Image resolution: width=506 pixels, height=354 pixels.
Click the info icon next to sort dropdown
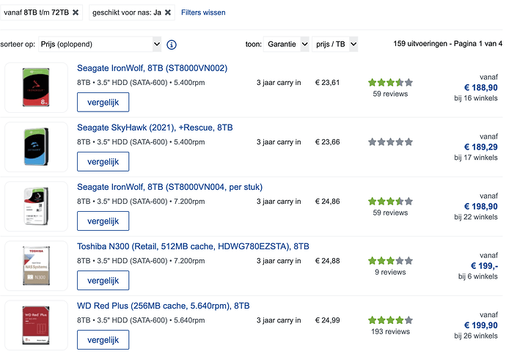(171, 45)
